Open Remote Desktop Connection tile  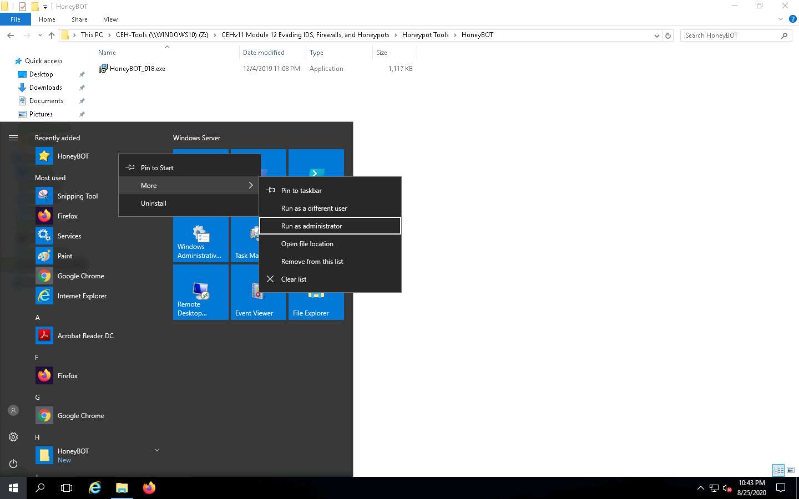(x=201, y=292)
